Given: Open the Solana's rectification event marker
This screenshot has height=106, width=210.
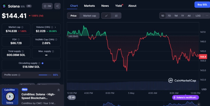Looking at the screenshot, I should pyautogui.click(x=186, y=97).
